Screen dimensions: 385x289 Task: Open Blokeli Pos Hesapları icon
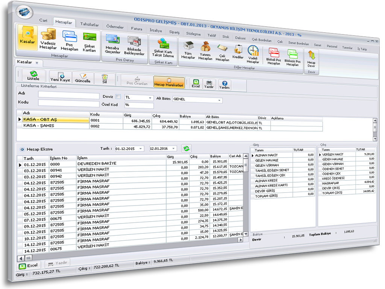[x=274, y=56]
